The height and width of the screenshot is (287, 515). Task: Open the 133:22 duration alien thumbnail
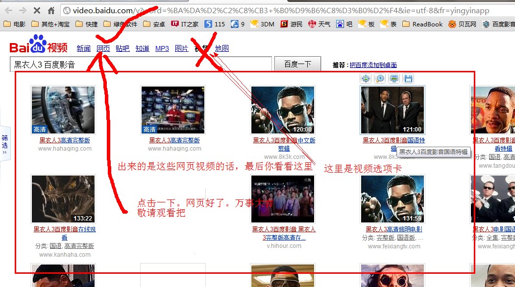coord(63,199)
